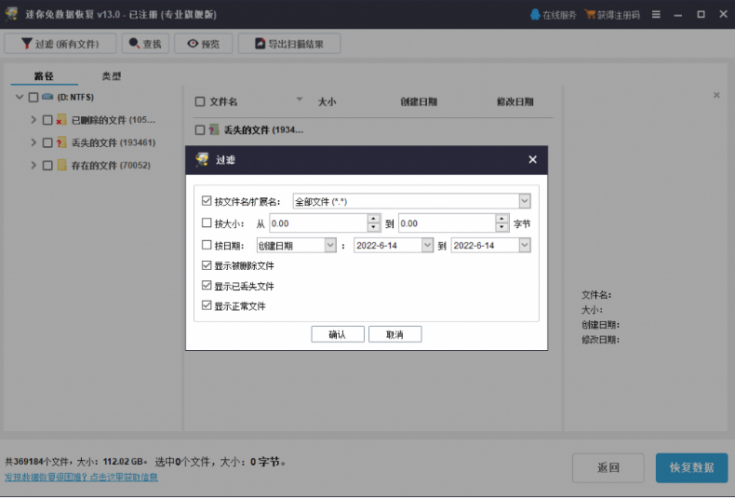Click the 恢复数据 button
This screenshot has height=499, width=735.
coord(692,467)
